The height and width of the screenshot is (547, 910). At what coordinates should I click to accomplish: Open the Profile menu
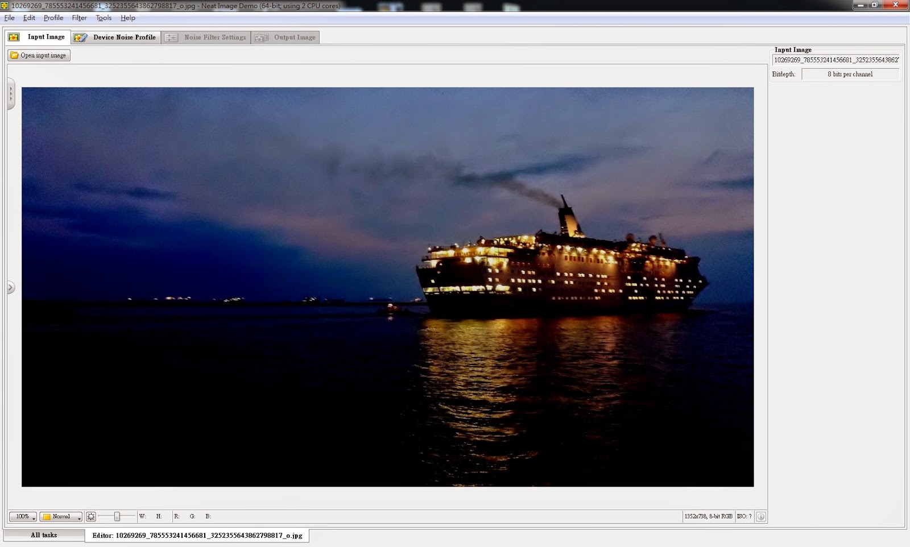53,18
